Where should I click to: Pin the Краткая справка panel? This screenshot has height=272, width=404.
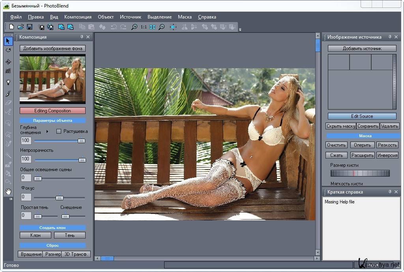390,192
